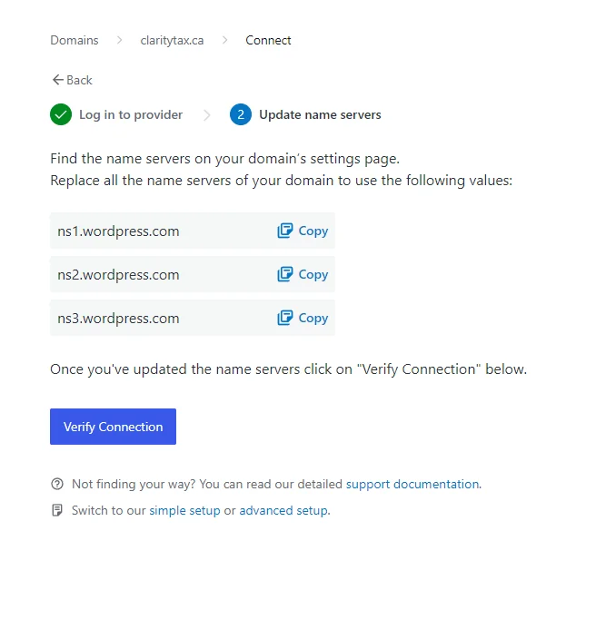Click copy icon beside ns2.wordpress.com
The image size is (606, 639).
pos(285,274)
